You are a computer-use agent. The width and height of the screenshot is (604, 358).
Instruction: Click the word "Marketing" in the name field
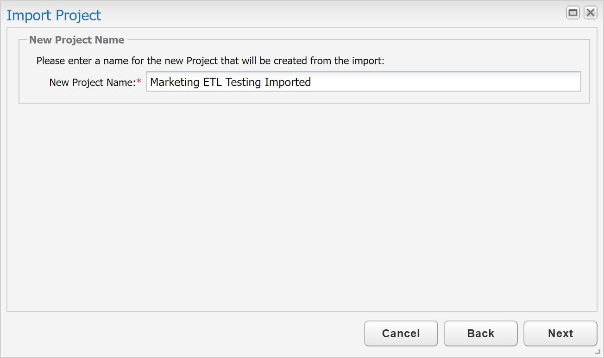point(175,82)
